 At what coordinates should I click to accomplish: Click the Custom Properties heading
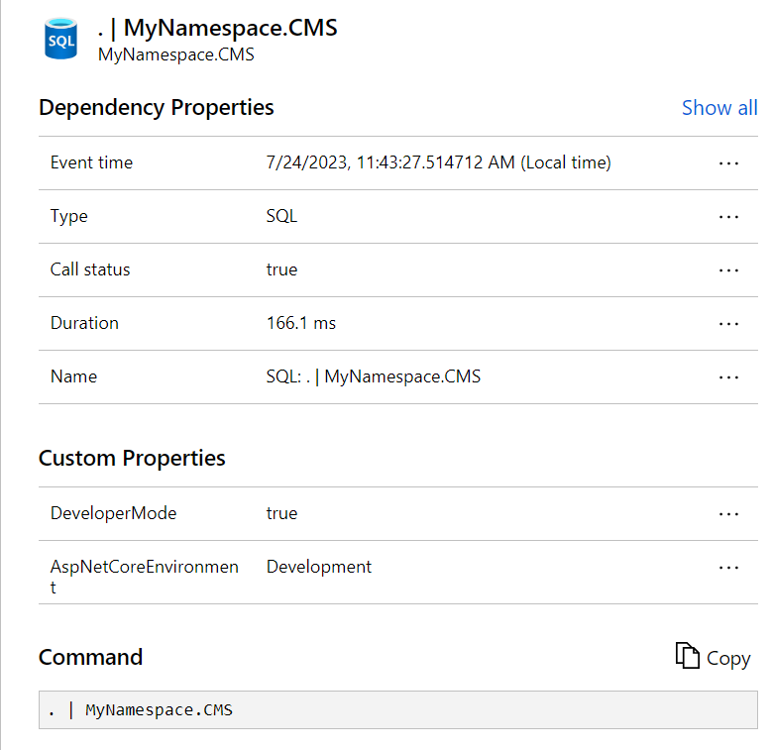coord(132,458)
